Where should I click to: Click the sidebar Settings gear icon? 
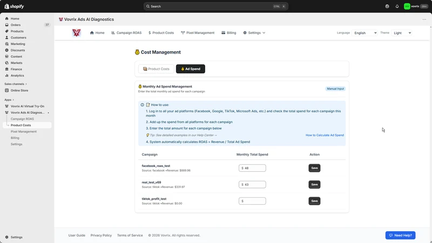click(6, 237)
